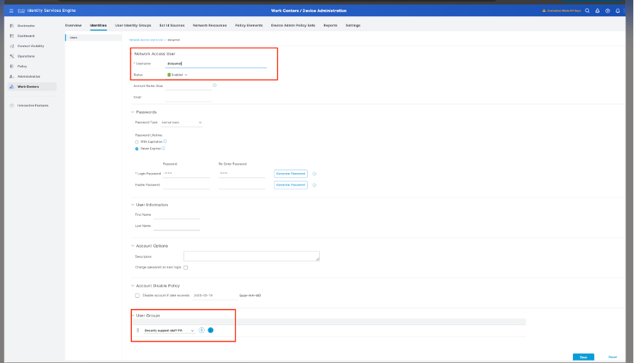Click info icon after Login Password row
634x363 pixels.
click(314, 174)
